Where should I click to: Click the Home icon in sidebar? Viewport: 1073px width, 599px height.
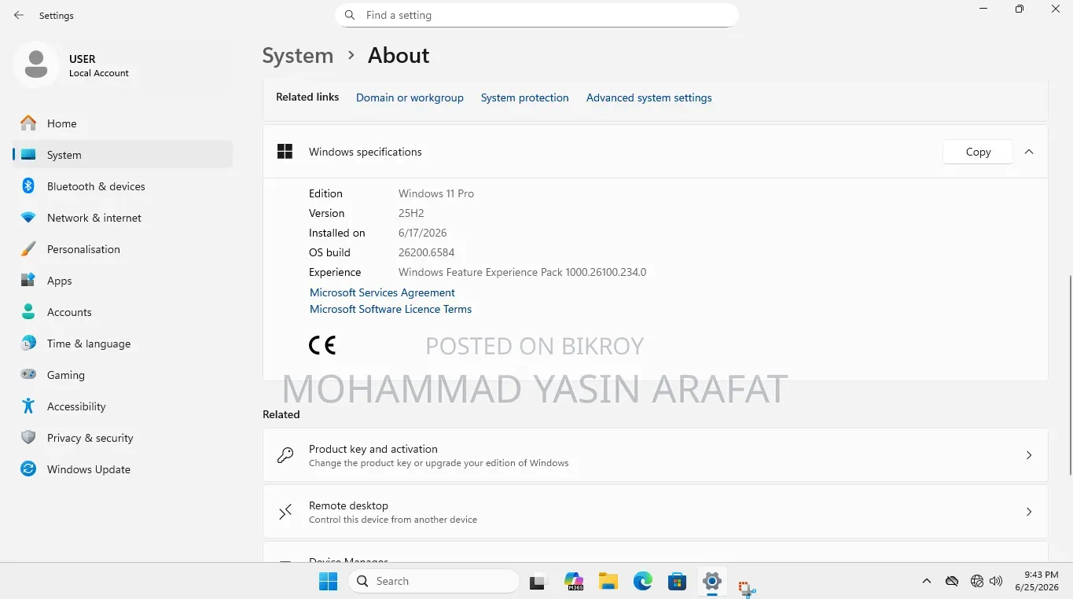coord(28,123)
